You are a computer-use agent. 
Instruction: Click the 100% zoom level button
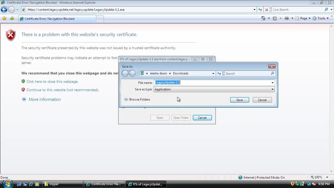click(x=317, y=177)
